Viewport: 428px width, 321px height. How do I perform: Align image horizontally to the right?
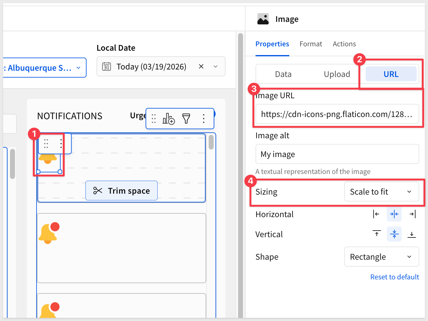(412, 214)
